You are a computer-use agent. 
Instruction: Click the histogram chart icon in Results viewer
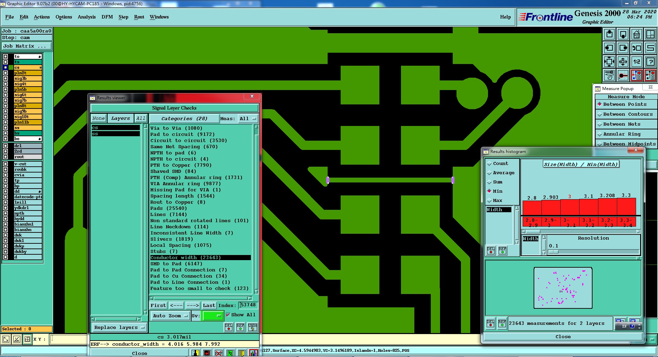254,353
